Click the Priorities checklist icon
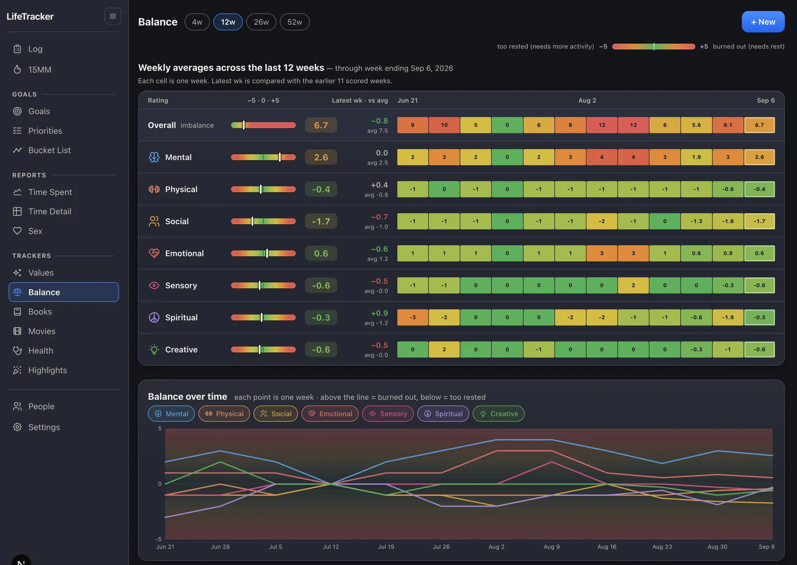 tap(17, 131)
